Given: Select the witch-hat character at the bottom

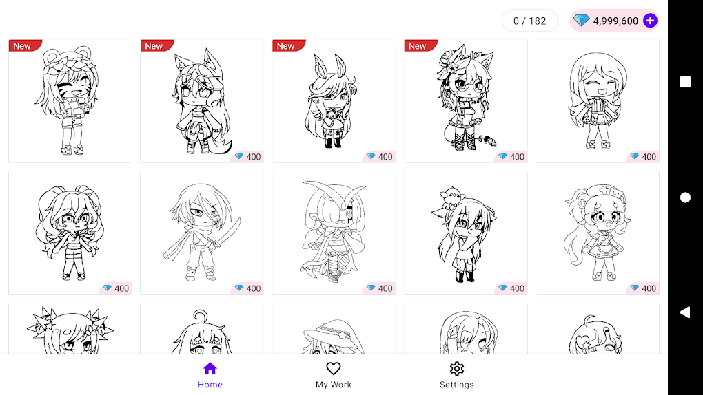Looking at the screenshot, I should click(334, 329).
